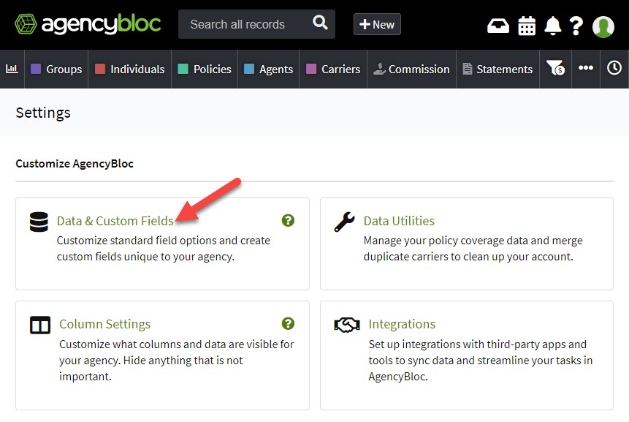Open Data & Custom Fields settings
The width and height of the screenshot is (629, 422).
(x=115, y=220)
